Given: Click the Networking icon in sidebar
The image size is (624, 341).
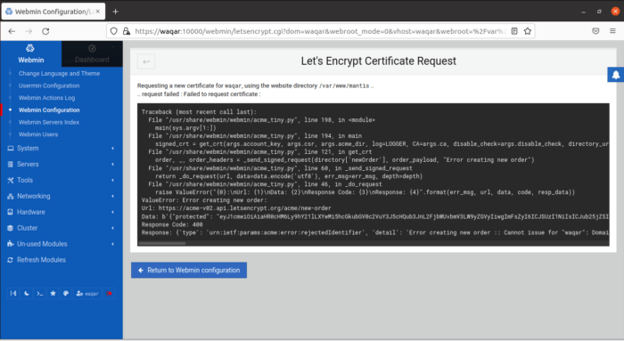Looking at the screenshot, I should 11,196.
